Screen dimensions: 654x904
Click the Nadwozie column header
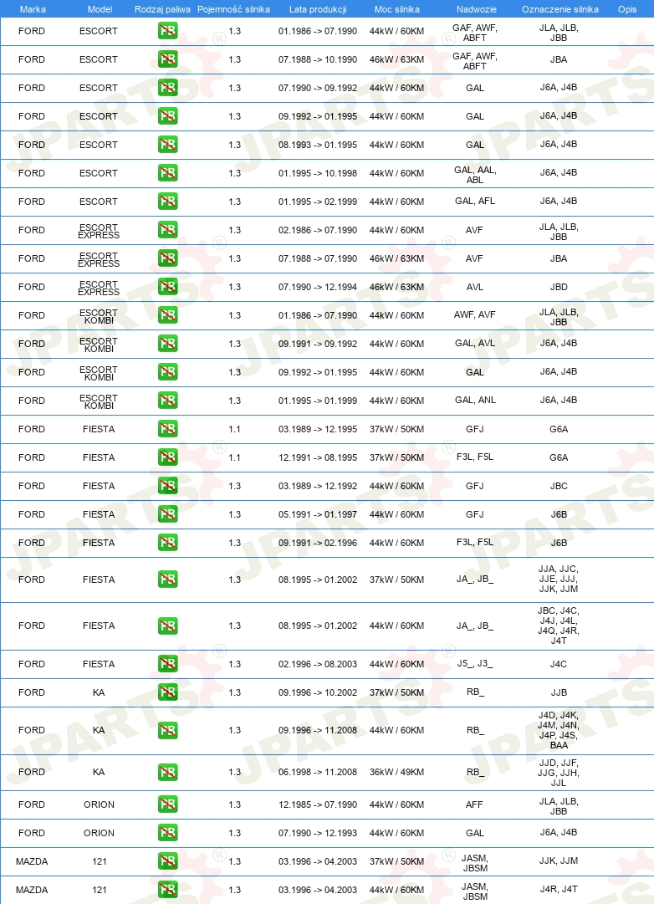(477, 9)
